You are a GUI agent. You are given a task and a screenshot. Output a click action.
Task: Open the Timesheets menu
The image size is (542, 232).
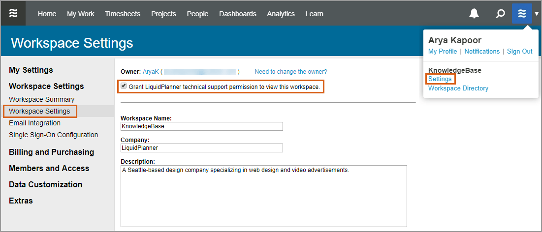(x=123, y=14)
